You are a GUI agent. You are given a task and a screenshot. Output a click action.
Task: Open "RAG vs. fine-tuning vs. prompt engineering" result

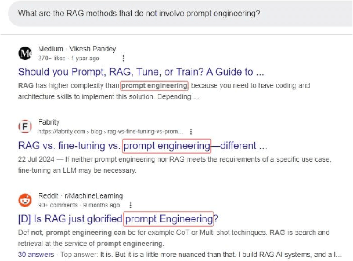click(x=142, y=146)
